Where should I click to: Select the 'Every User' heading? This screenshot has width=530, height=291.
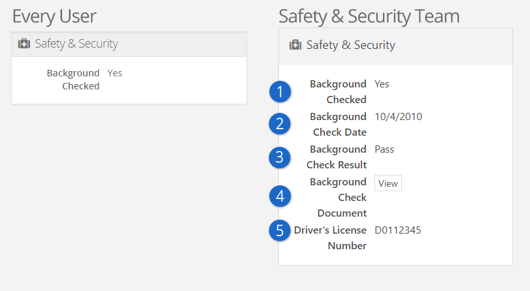click(54, 16)
